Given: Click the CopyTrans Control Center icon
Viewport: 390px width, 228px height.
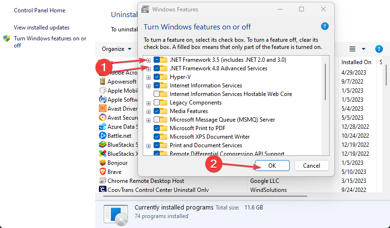Looking at the screenshot, I should click(102, 189).
